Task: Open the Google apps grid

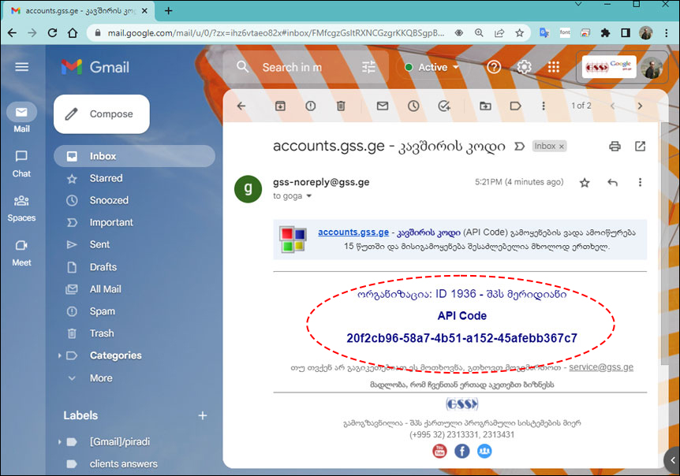Action: click(x=553, y=67)
